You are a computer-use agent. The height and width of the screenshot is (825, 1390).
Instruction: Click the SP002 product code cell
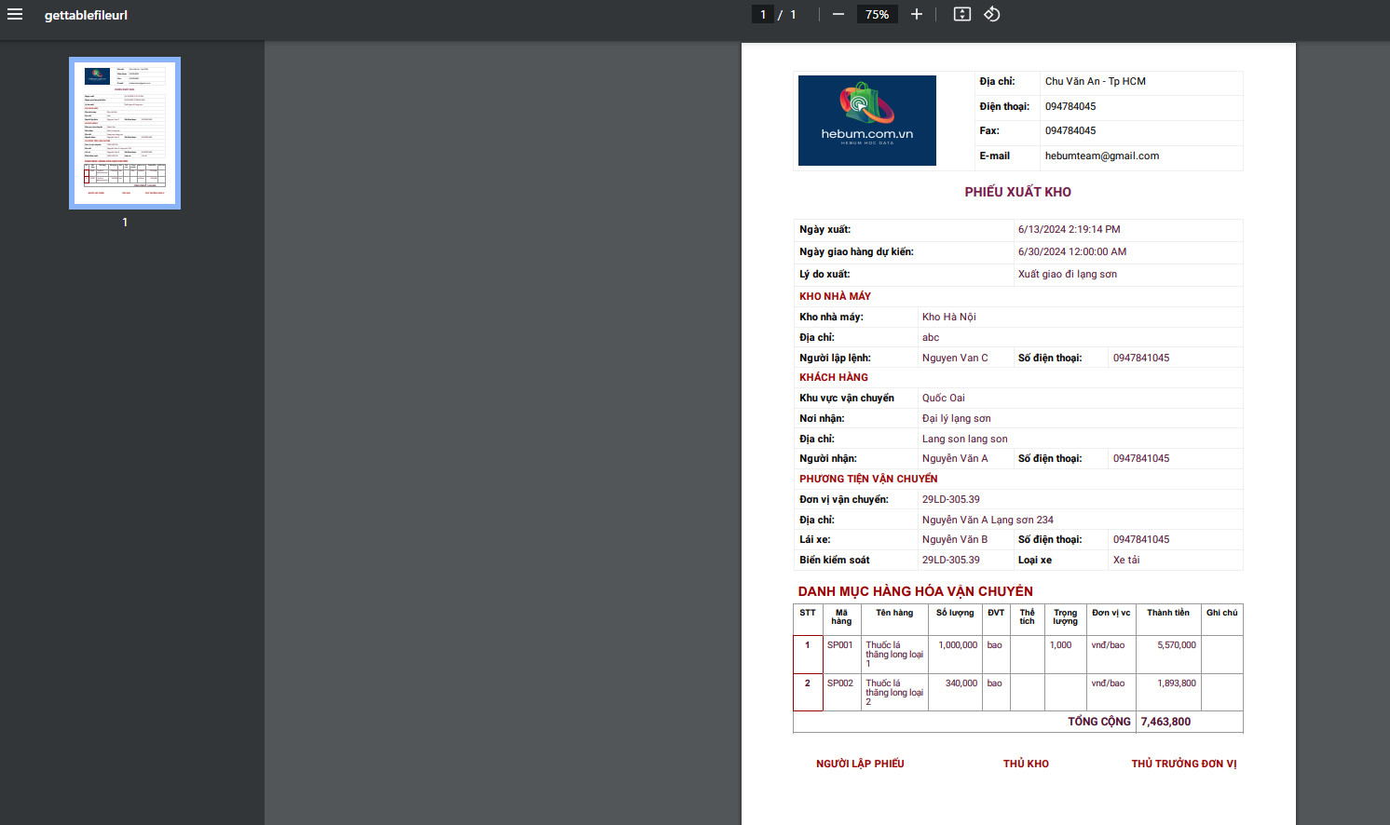click(x=840, y=683)
